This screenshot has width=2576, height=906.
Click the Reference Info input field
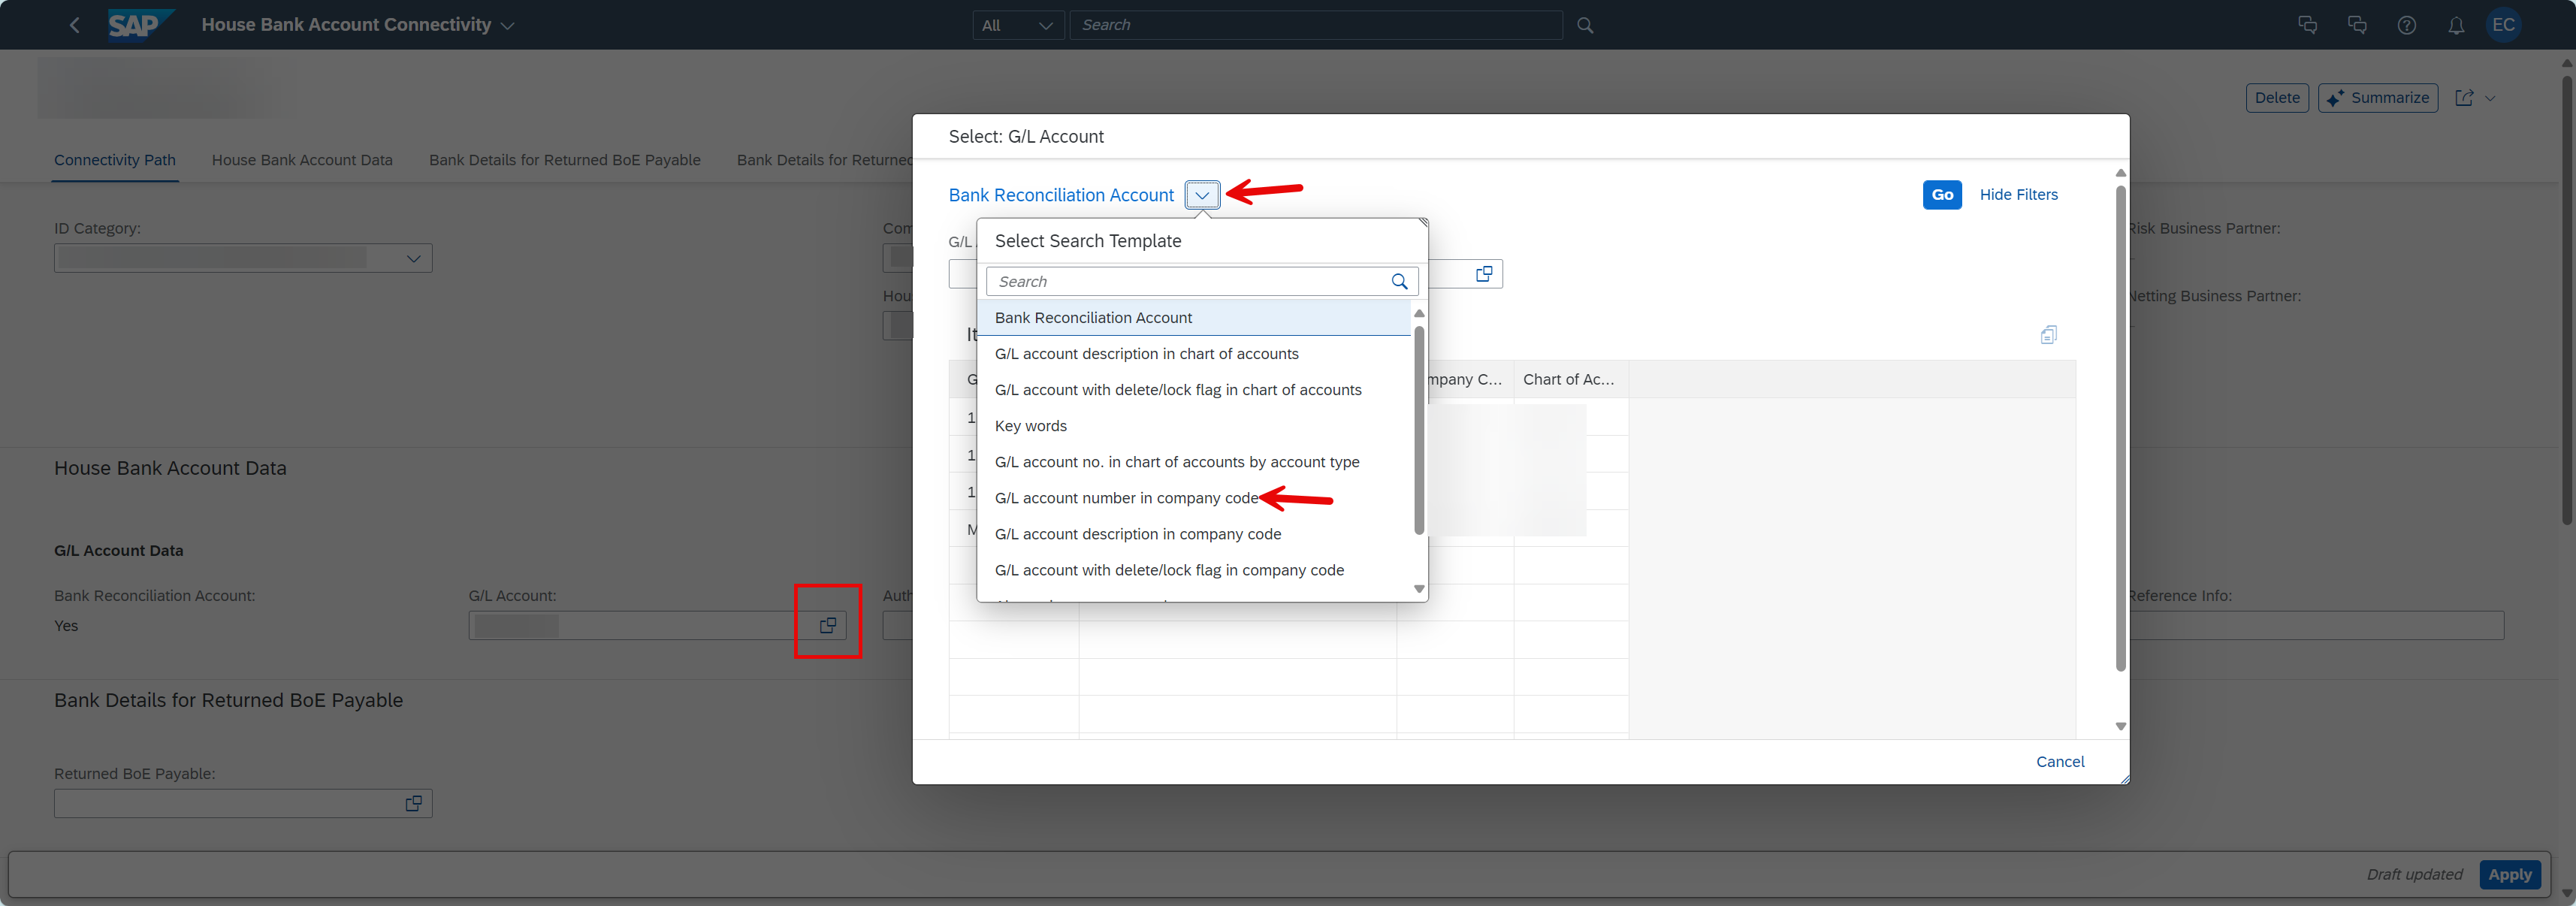2314,625
